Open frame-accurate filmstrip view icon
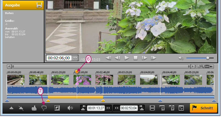Image resolution: width=221 pixels, height=117 pixels. [x=152, y=108]
